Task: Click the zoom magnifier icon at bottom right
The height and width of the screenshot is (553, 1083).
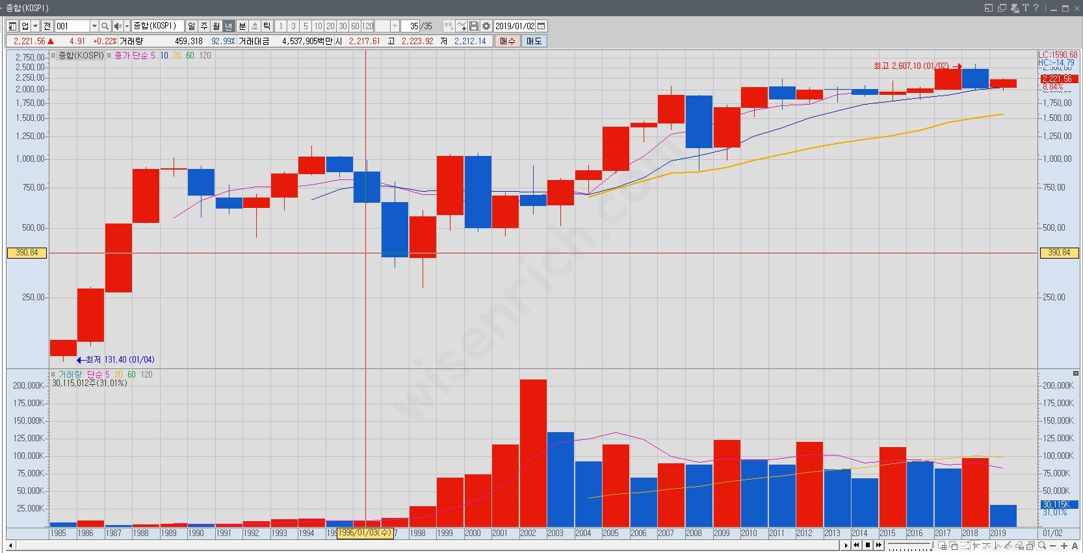Action: (1041, 545)
